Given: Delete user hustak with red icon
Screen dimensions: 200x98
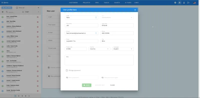Looking at the screenshot, I should click(38, 91).
